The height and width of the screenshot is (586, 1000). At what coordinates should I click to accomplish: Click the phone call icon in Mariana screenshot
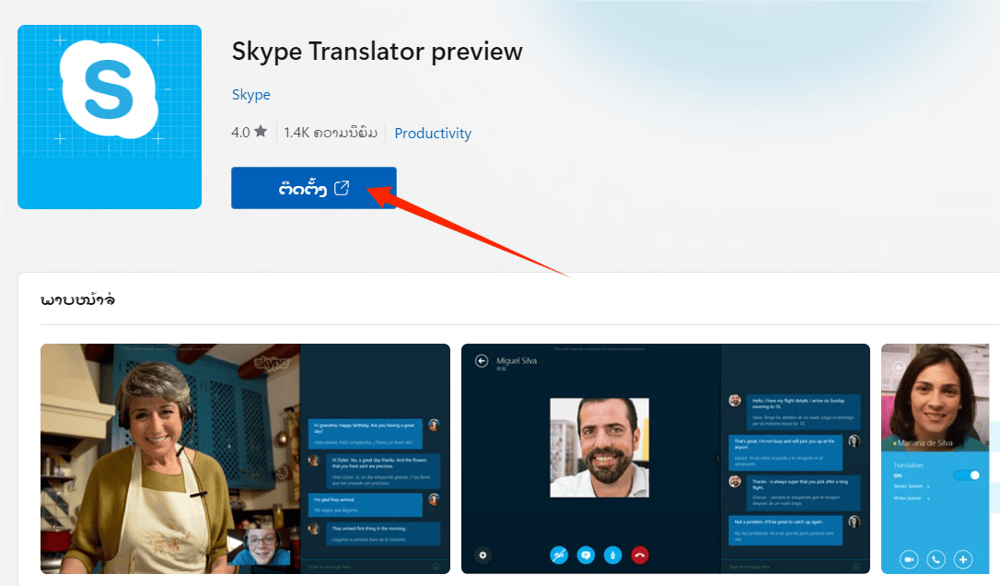pyautogui.click(x=936, y=560)
